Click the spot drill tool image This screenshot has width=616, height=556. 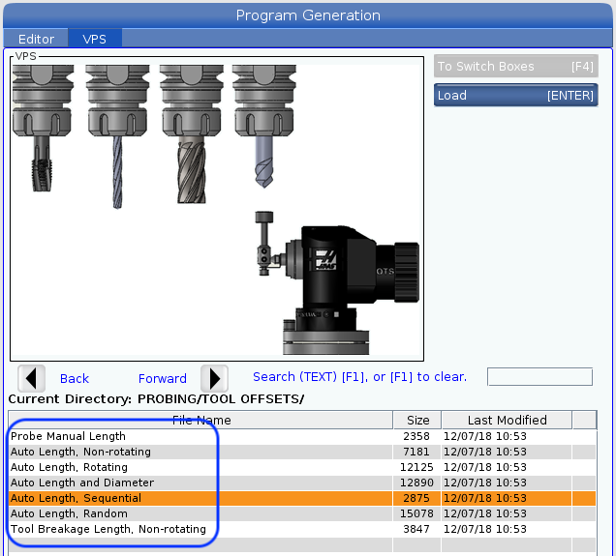point(264,126)
